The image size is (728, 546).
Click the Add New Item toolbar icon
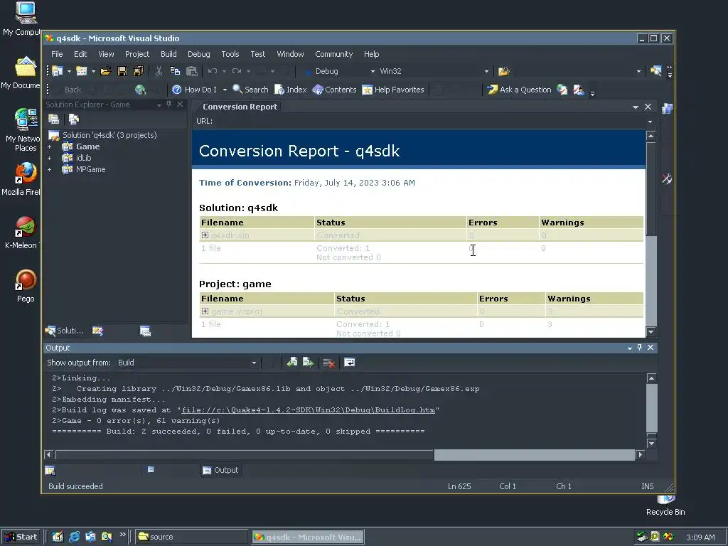(x=81, y=71)
